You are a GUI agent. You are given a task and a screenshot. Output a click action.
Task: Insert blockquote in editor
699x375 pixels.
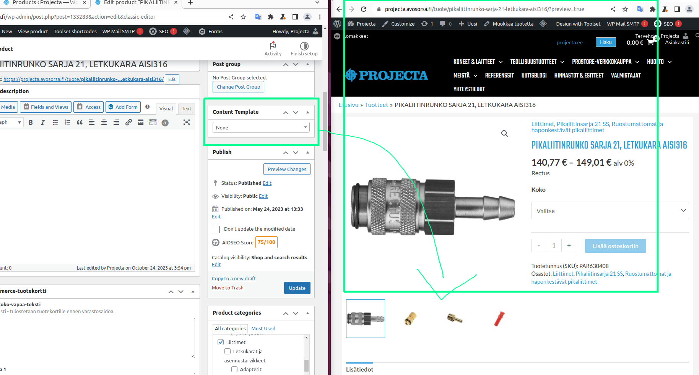tap(80, 123)
